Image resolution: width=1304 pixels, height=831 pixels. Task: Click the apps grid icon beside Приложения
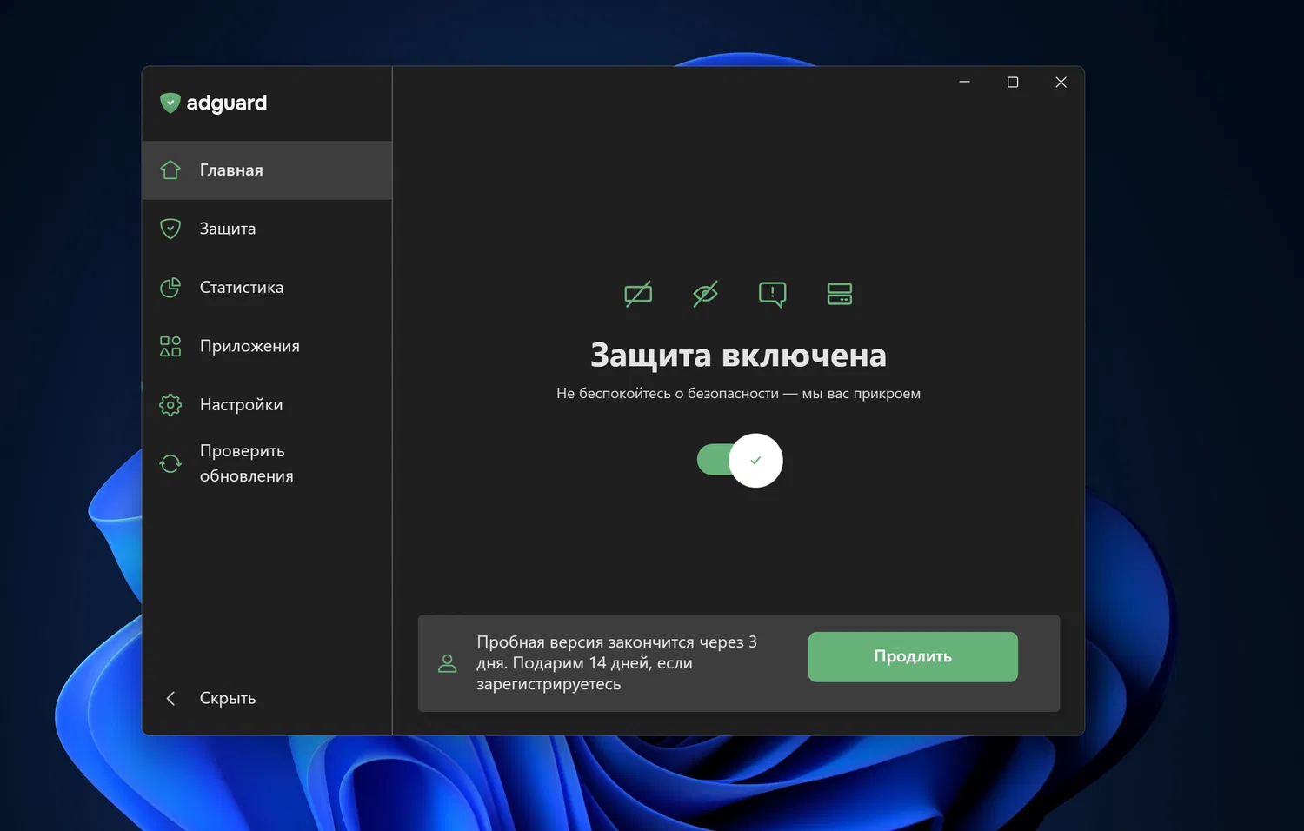(x=170, y=346)
